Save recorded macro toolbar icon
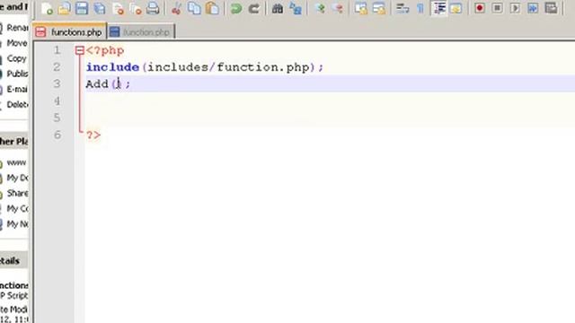The width and height of the screenshot is (575, 323). [551, 8]
